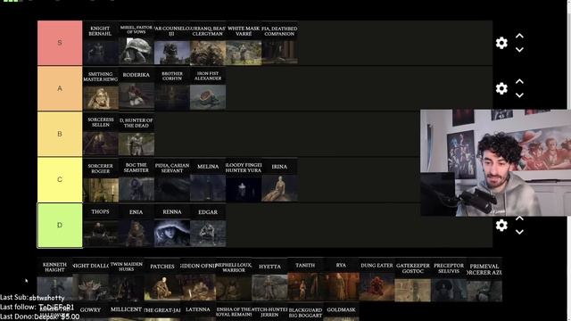Viewport: 571px width, 321px height.
Task: Pick Patches from unranked pool
Action: coord(162,279)
